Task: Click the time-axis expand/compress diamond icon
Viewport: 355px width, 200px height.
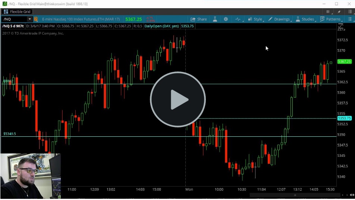Action: click(352, 195)
